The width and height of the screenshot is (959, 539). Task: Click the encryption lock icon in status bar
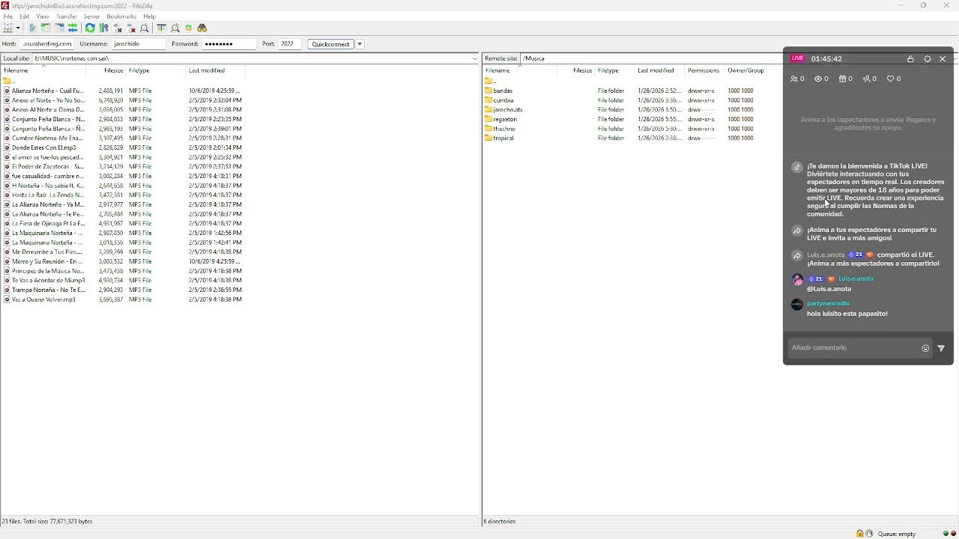click(x=859, y=534)
